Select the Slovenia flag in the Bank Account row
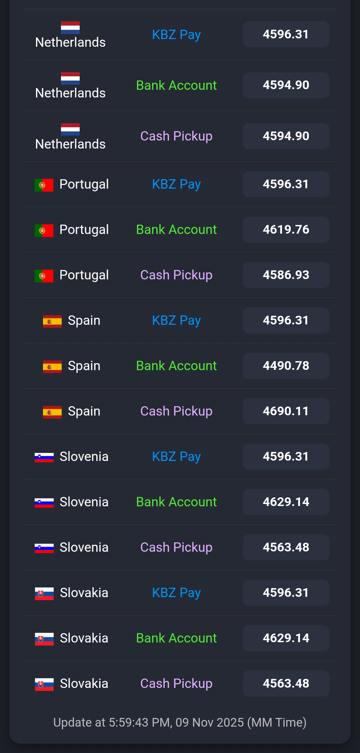 (x=44, y=503)
